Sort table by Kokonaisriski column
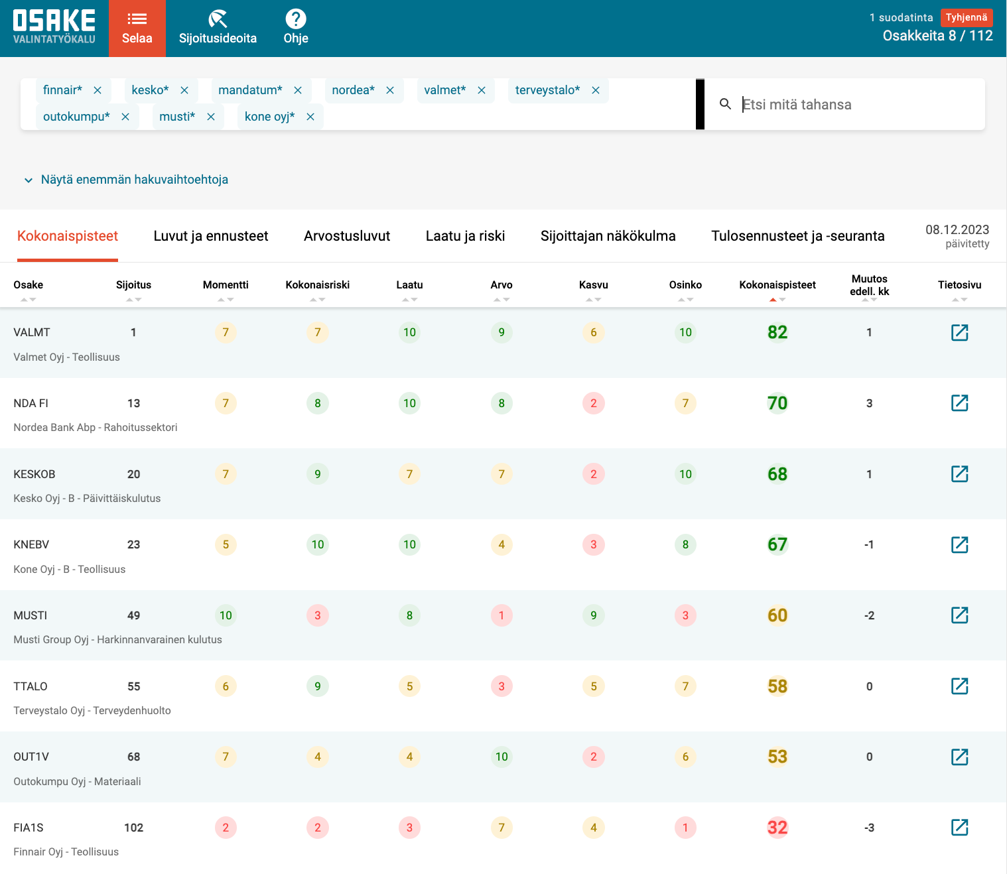Viewport: 1007px width, 874px height. 318,285
